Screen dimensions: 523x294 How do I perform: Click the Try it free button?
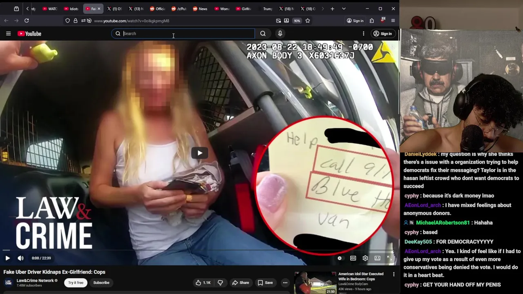(x=76, y=283)
